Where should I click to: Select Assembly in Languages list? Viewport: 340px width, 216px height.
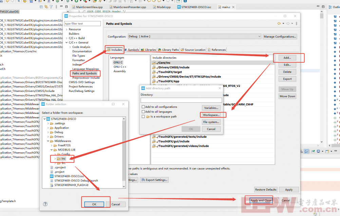click(x=119, y=71)
